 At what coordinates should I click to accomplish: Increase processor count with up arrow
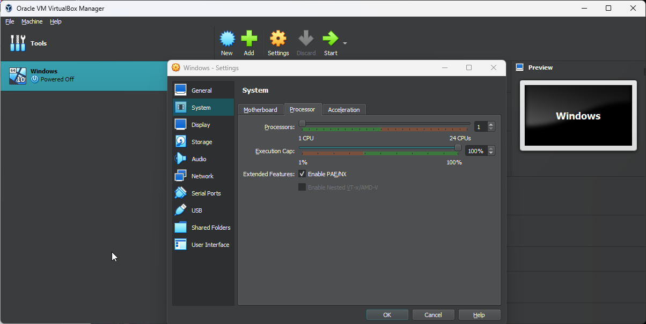pos(491,124)
